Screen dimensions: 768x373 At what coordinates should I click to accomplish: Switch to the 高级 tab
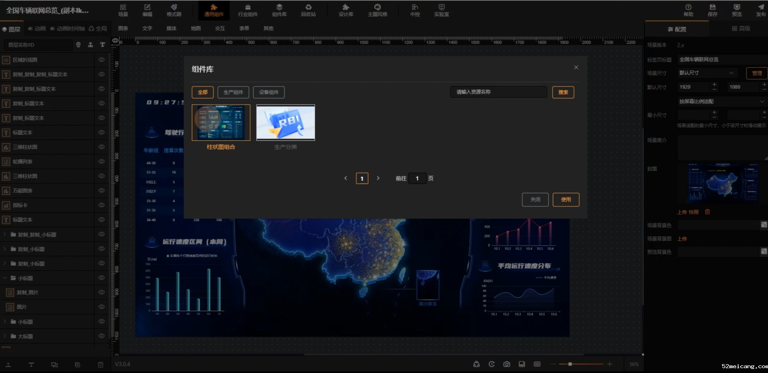click(x=741, y=29)
